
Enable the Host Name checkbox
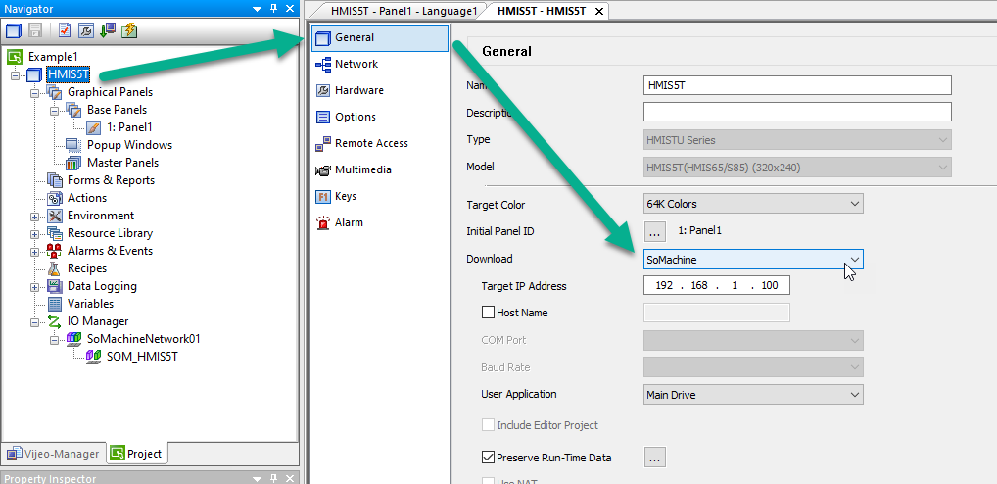[489, 313]
